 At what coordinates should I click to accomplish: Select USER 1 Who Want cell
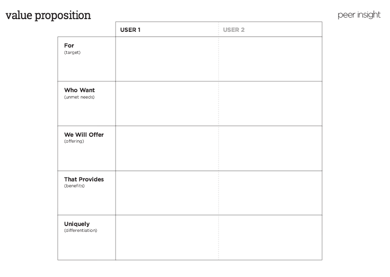click(x=167, y=103)
